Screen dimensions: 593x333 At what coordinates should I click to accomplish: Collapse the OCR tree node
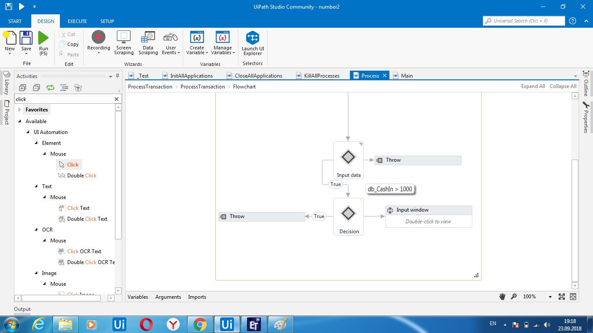point(36,230)
